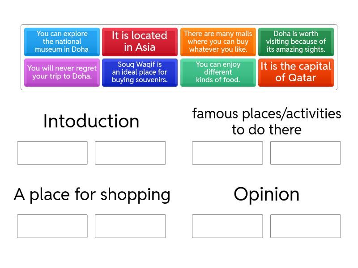
Task: Click the 'A place for shopping' heading
Action: click(x=92, y=195)
